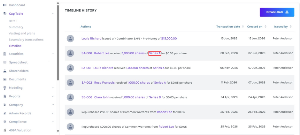300x135 pixels.
Task: Click the Dashboard icon in sidebar
Action: [5, 5]
